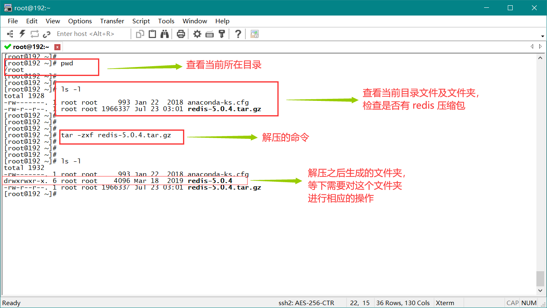The height and width of the screenshot is (308, 547).
Task: Open the Keymap Editor keyboard icon
Action: pos(210,34)
